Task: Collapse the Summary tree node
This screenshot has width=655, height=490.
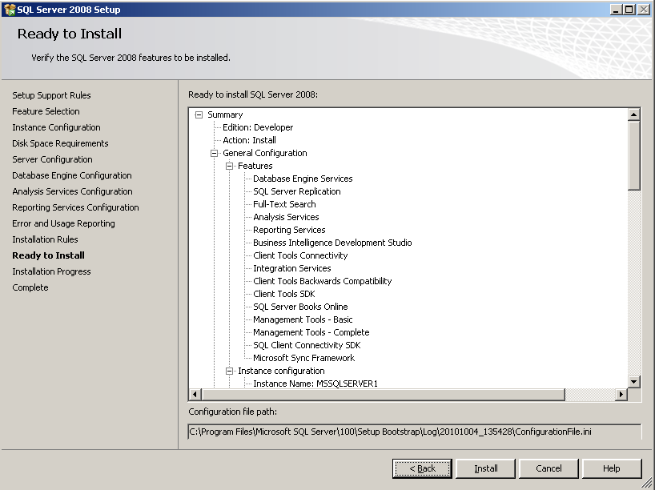Action: (199, 114)
